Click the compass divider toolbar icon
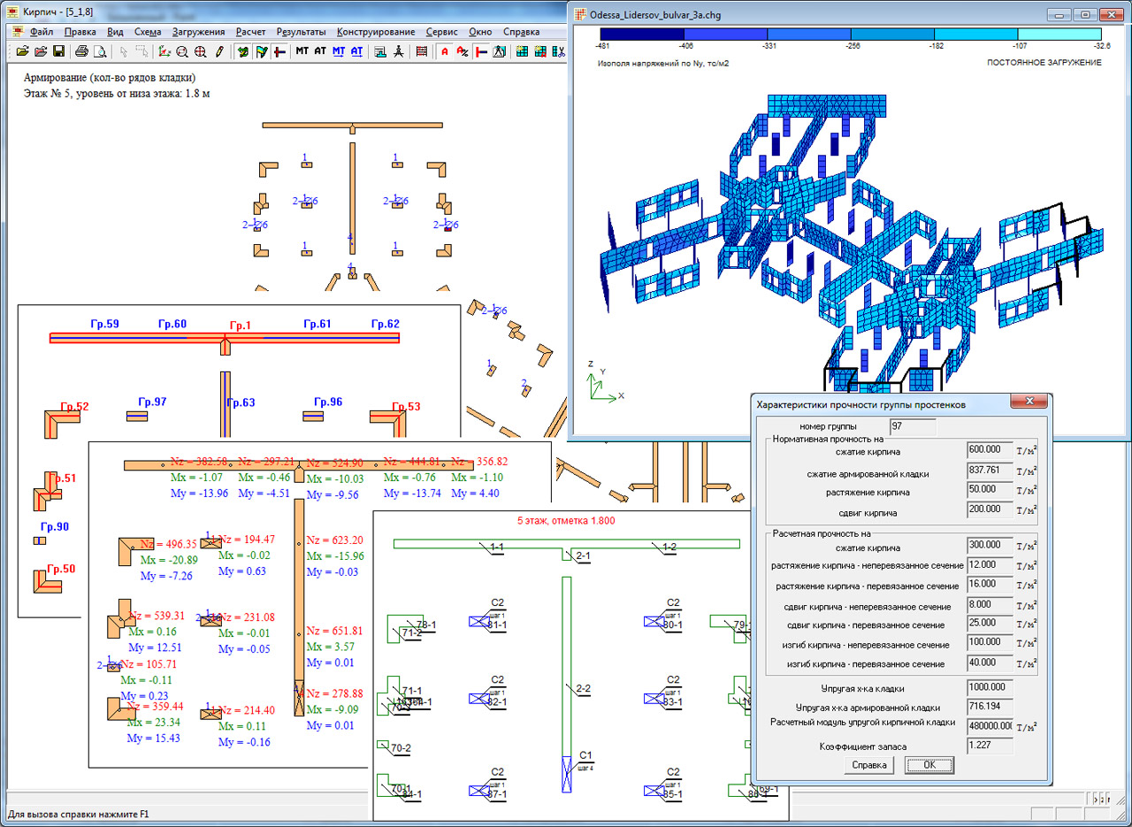 pos(398,51)
